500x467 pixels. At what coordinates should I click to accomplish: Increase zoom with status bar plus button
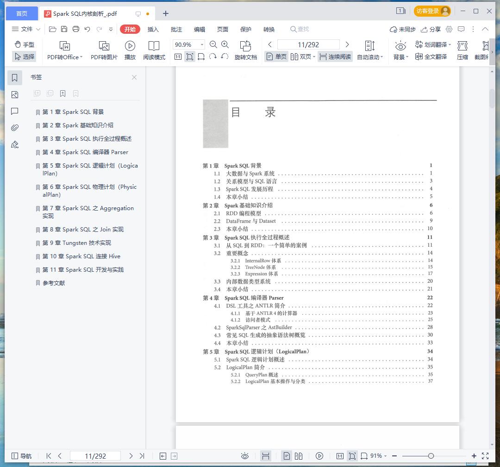[x=474, y=456]
